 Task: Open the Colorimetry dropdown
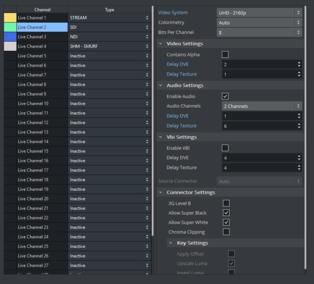pos(259,23)
